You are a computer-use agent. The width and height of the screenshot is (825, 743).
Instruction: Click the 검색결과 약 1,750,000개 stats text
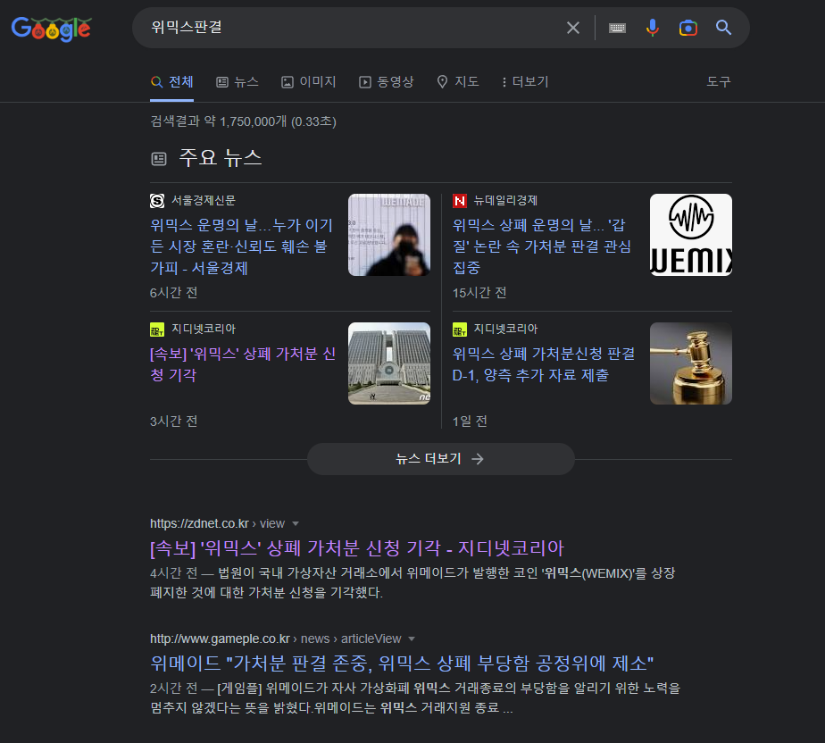coord(243,121)
